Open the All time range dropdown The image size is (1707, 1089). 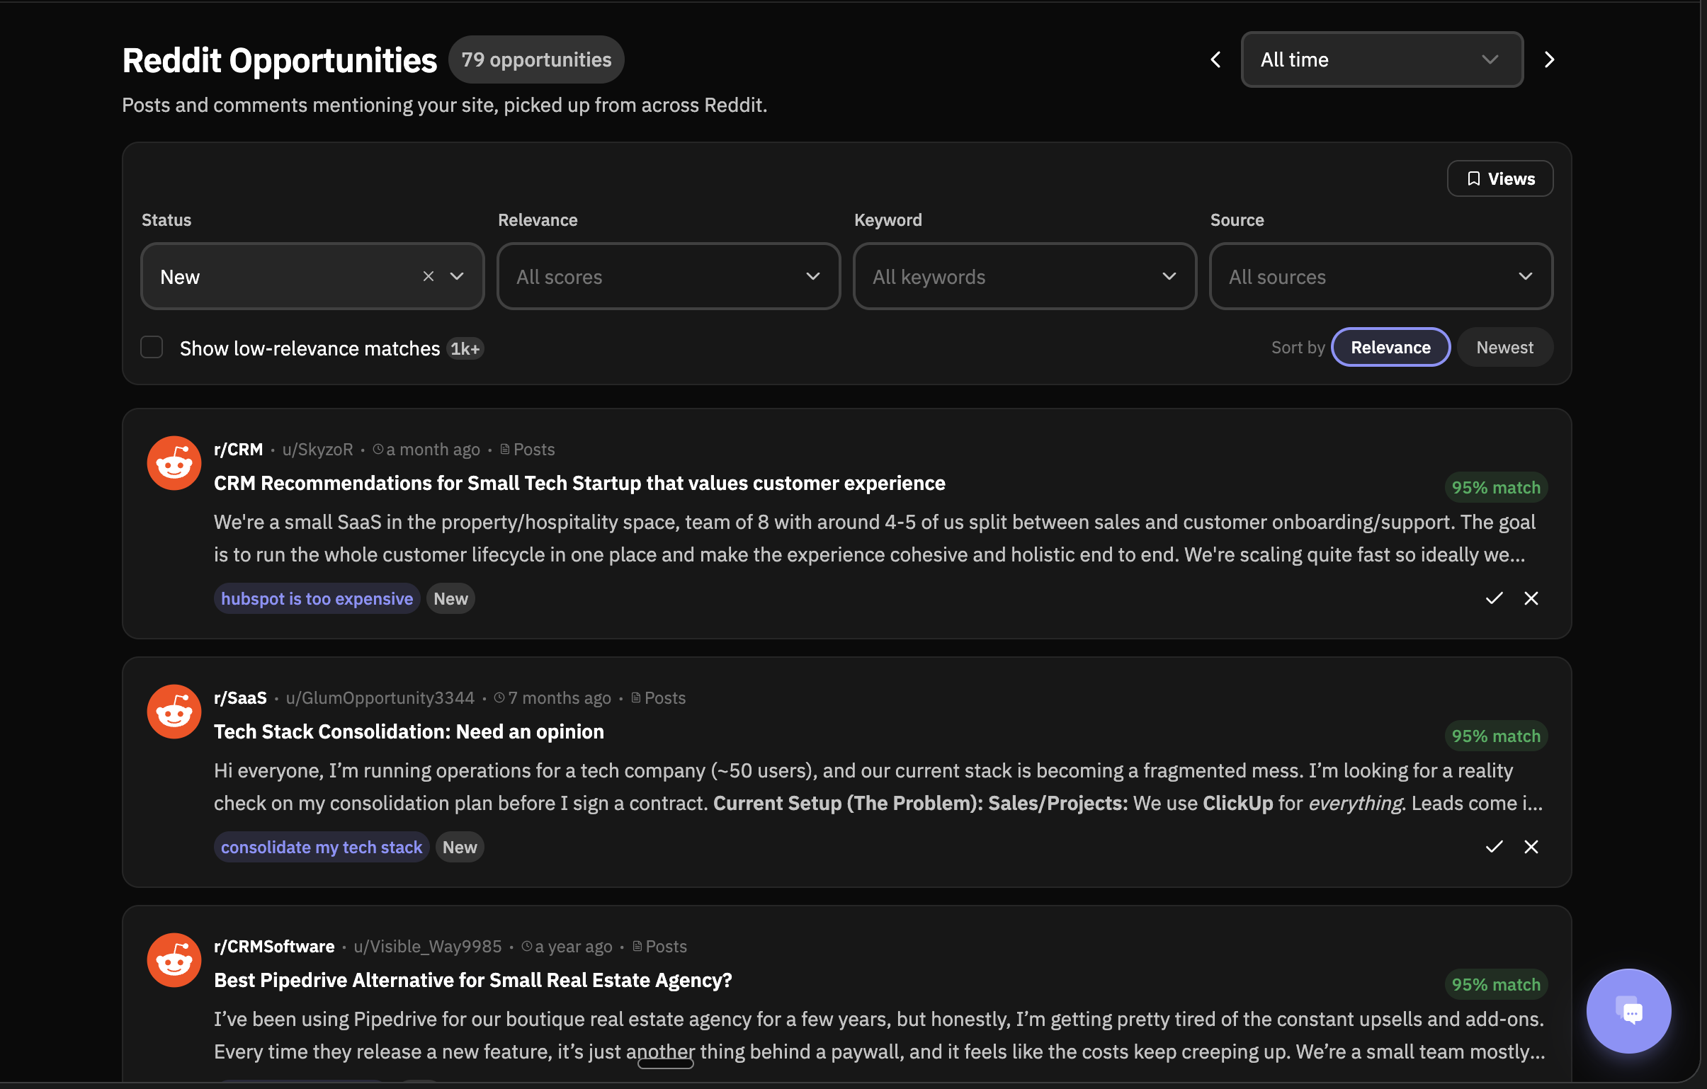pos(1382,59)
